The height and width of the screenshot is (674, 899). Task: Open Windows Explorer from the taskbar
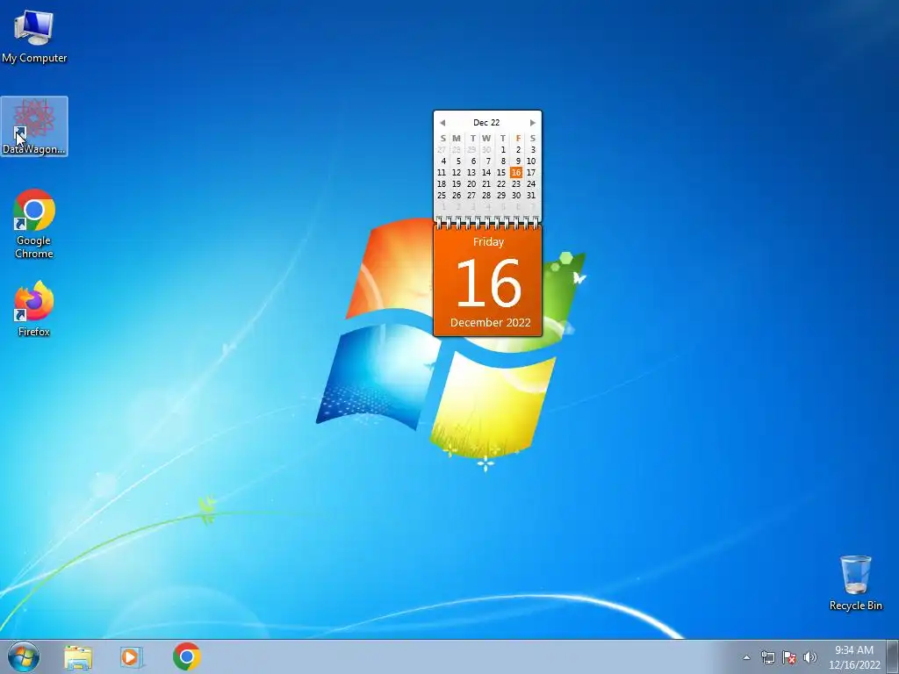pyautogui.click(x=78, y=656)
